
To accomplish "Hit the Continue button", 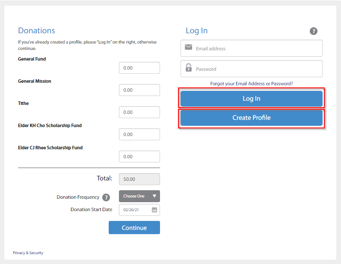I will pyautogui.click(x=134, y=228).
